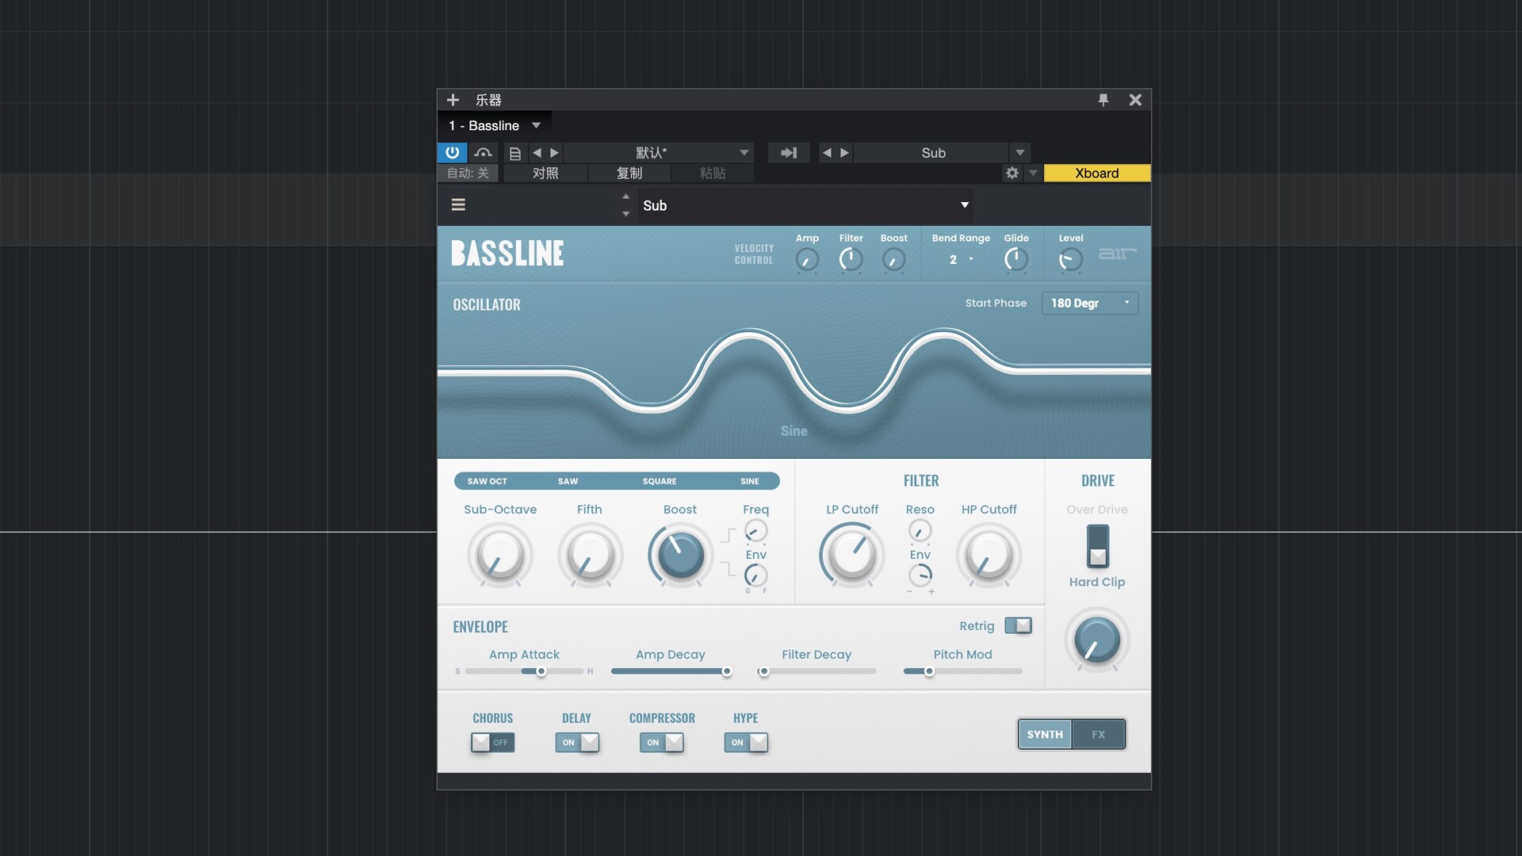Enable the Chorus effect switch
The image size is (1522, 856).
click(492, 743)
